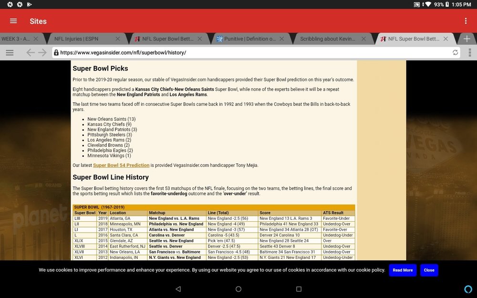Open the browser toolbar list menu
This screenshot has height=298, width=477.
(x=10, y=52)
